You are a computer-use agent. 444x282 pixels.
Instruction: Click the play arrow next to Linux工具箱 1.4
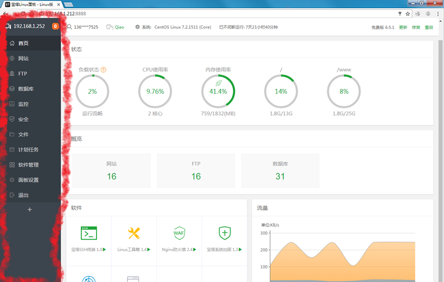click(149, 249)
